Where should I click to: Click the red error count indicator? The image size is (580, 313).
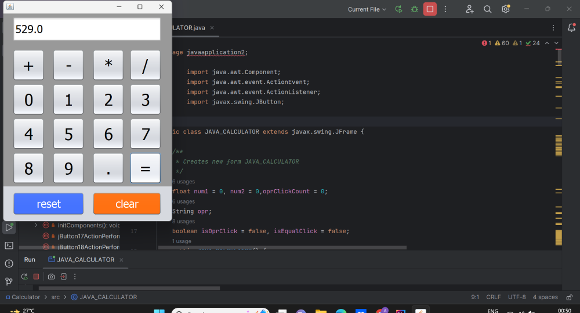click(487, 43)
